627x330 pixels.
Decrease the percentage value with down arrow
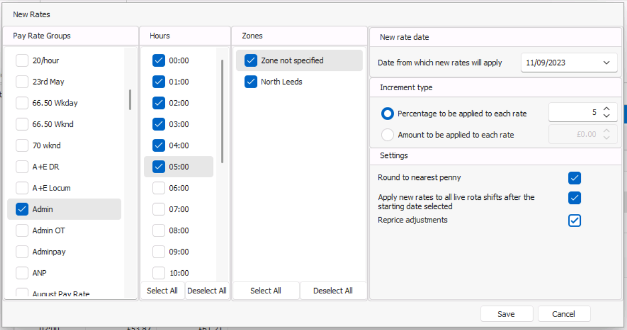[607, 116]
